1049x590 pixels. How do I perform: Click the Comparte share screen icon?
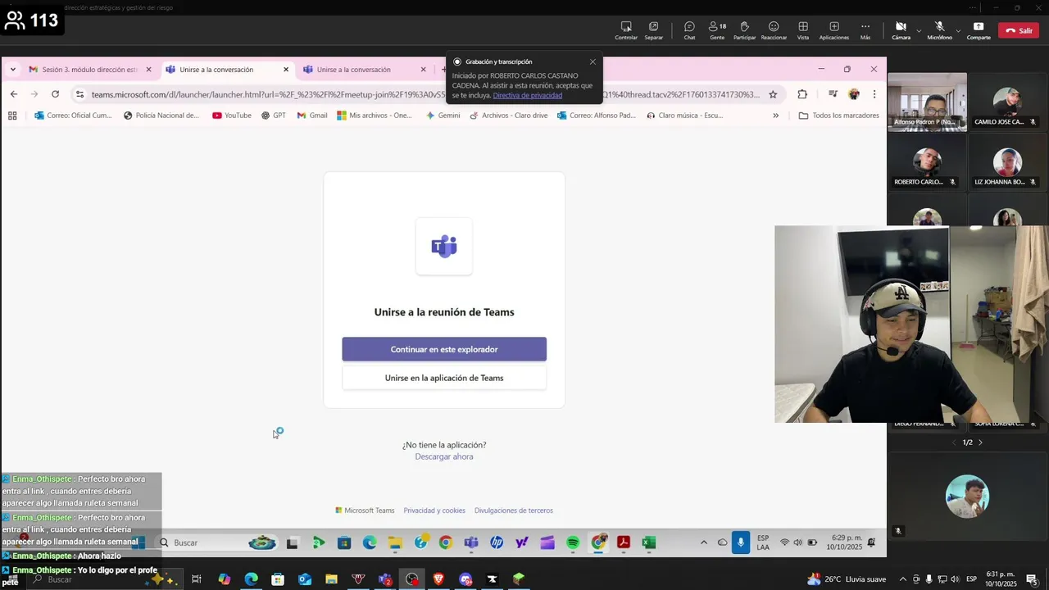pyautogui.click(x=979, y=30)
